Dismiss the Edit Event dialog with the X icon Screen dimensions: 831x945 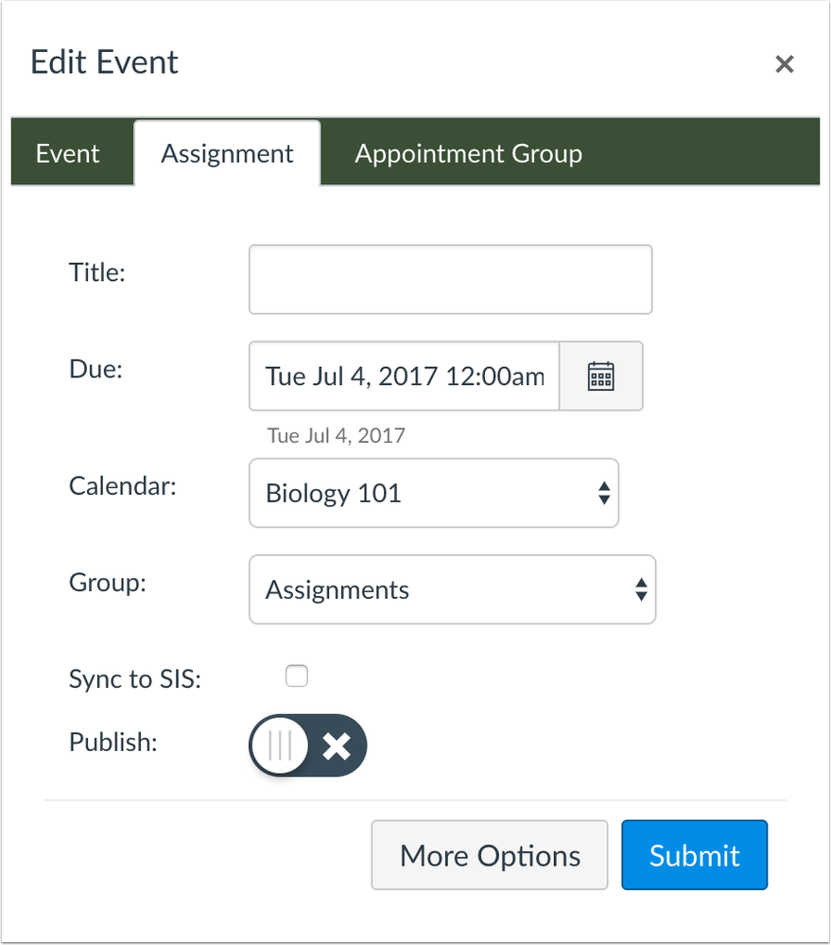[785, 64]
